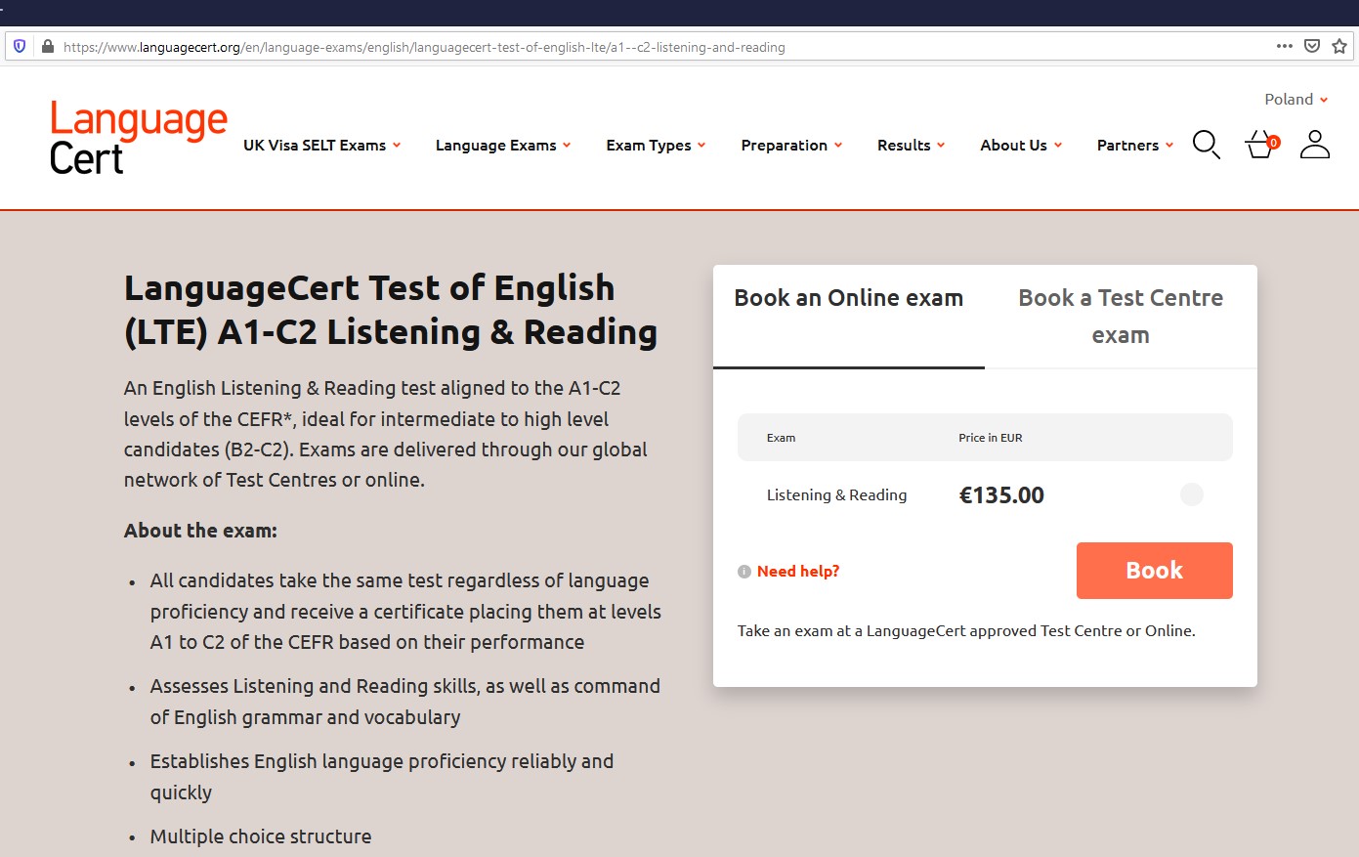Click the Save to Pocket icon
Screen dimensions: 1359x857
click(1312, 46)
